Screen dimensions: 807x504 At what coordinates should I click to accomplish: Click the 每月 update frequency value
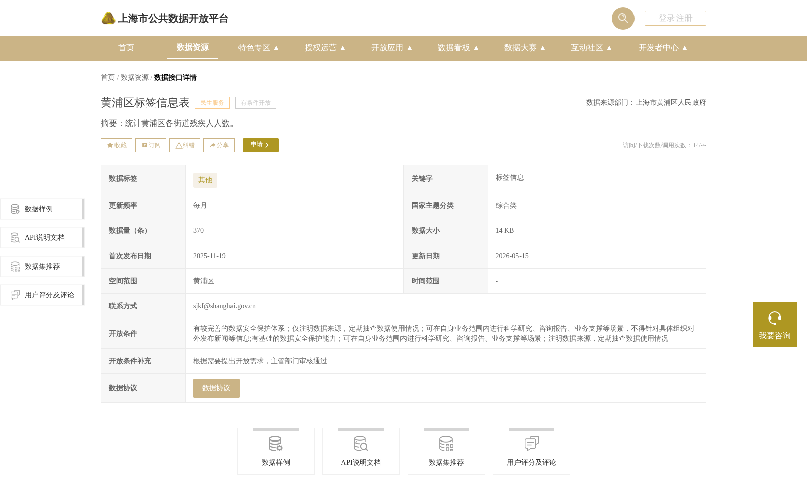click(x=200, y=205)
